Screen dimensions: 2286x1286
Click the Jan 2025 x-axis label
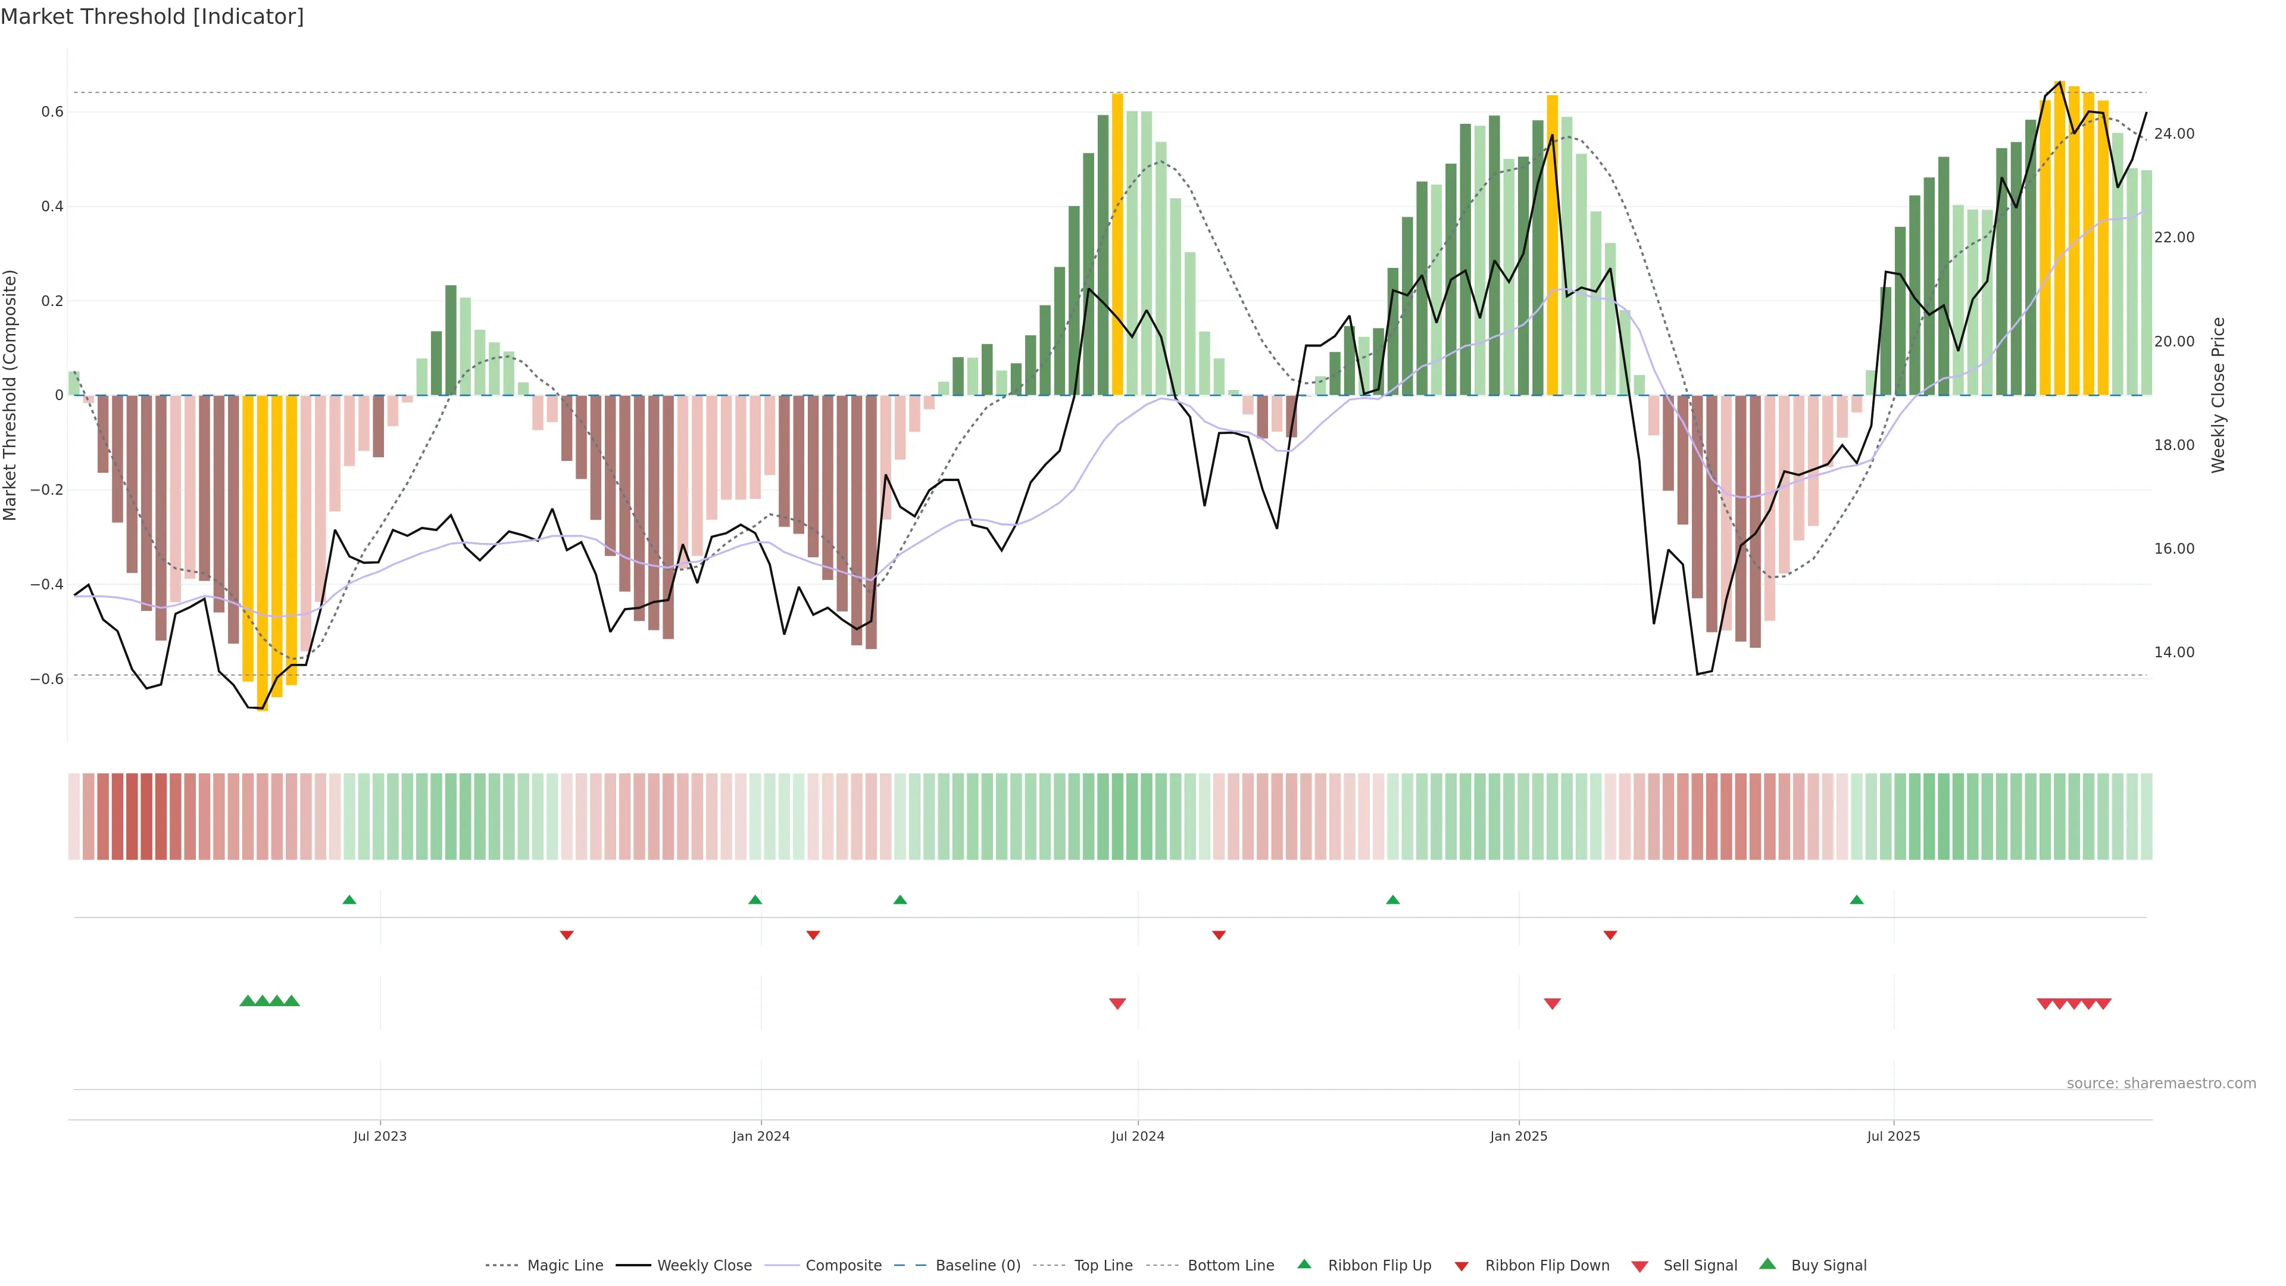click(x=1519, y=1136)
